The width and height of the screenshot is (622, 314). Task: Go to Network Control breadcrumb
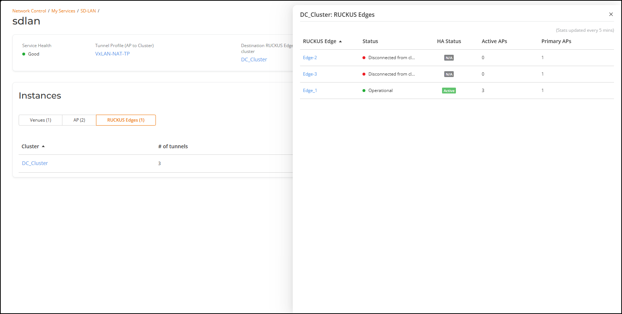[x=29, y=11]
